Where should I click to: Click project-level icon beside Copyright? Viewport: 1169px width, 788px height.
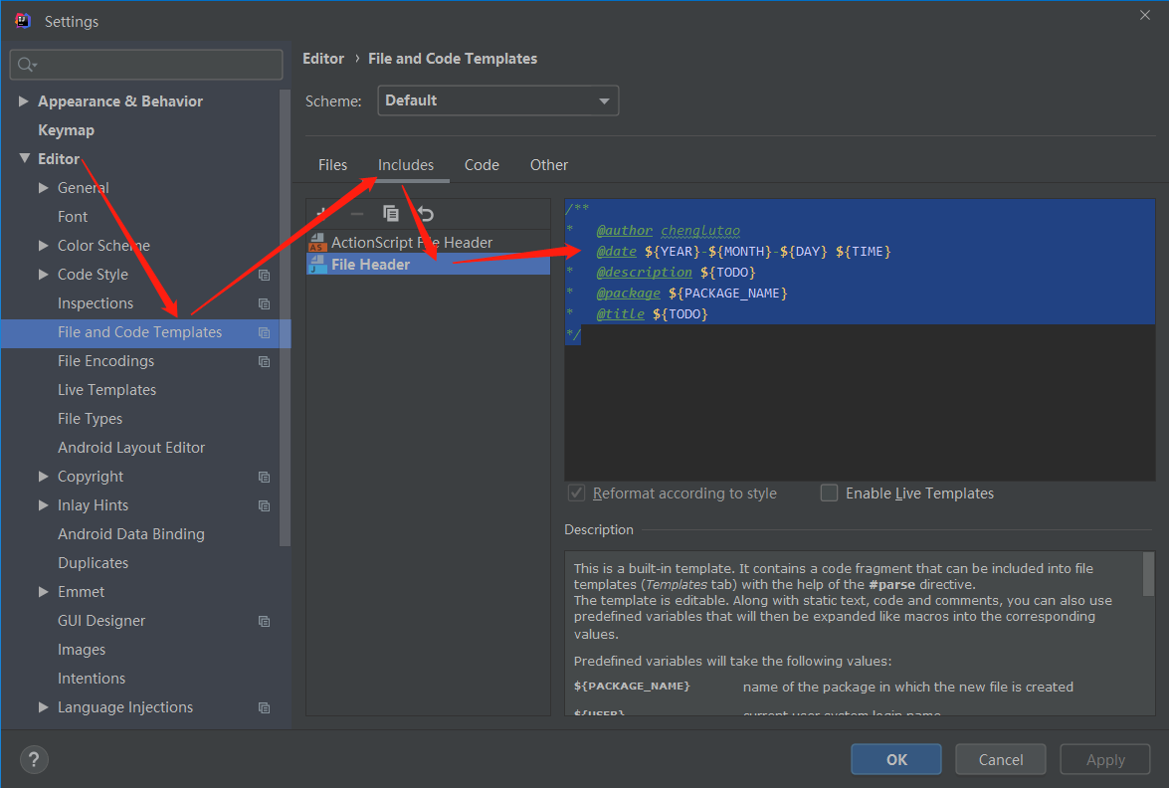[x=264, y=478]
